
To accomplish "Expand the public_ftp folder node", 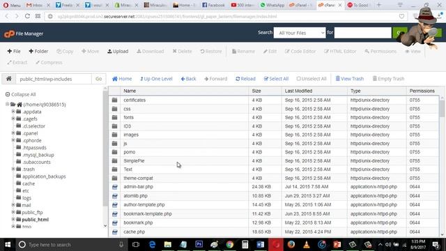I will (x=13, y=212).
